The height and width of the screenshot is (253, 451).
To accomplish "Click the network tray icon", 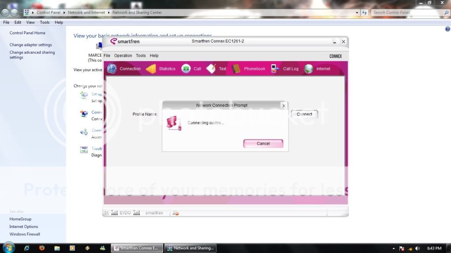I will (410, 249).
